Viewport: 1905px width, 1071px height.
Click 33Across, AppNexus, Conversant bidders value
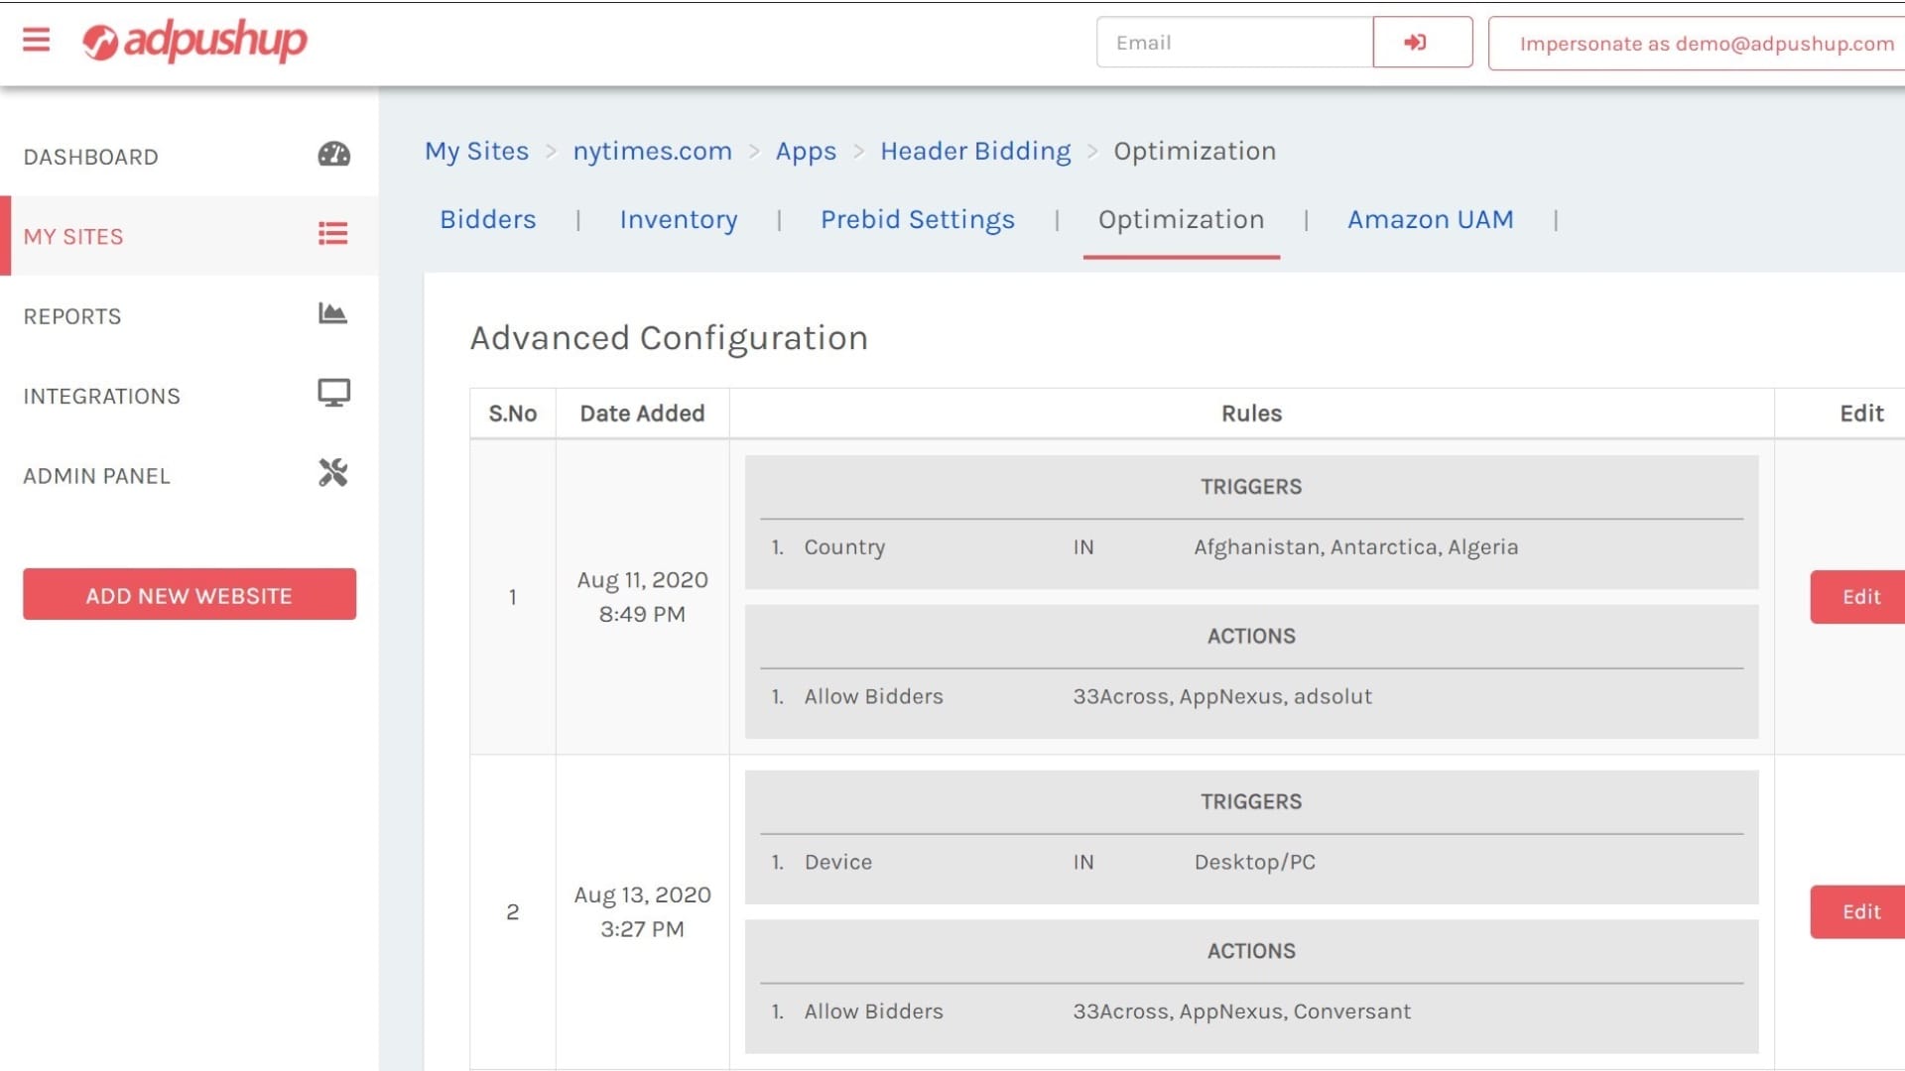(x=1241, y=1011)
